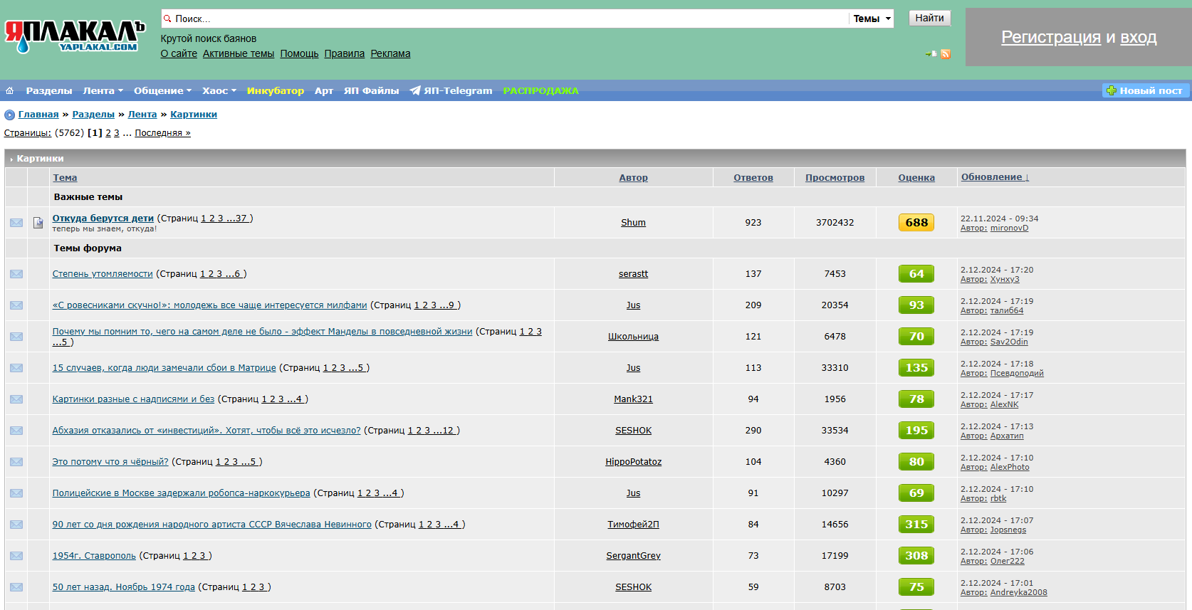Image resolution: width=1192 pixels, height=610 pixels.
Task: Open last poster Andreyka2008 profile
Action: tap(1018, 592)
